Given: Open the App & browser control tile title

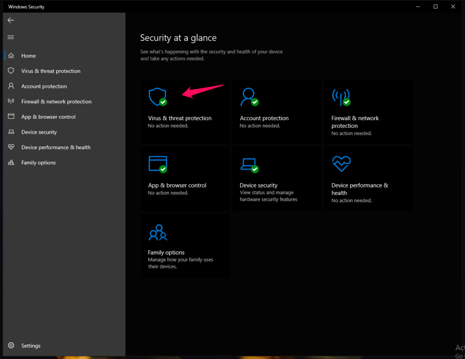Looking at the screenshot, I should click(x=177, y=185).
